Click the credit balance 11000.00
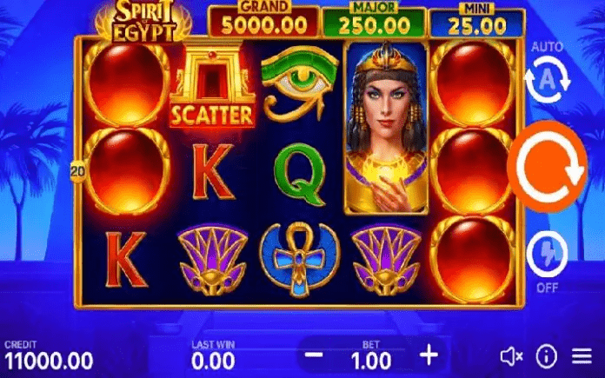This screenshot has height=378, width=605. coord(49,361)
